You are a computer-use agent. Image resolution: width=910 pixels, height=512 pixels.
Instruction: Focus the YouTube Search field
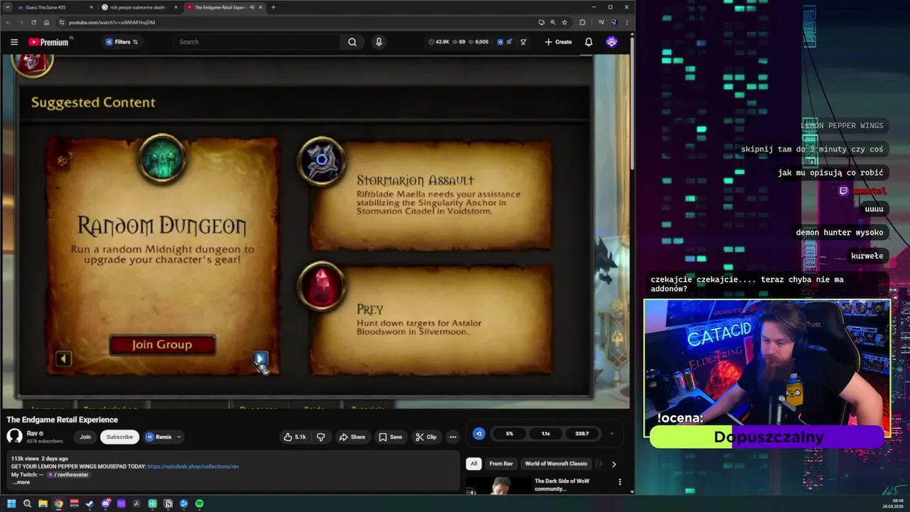pyautogui.click(x=257, y=42)
